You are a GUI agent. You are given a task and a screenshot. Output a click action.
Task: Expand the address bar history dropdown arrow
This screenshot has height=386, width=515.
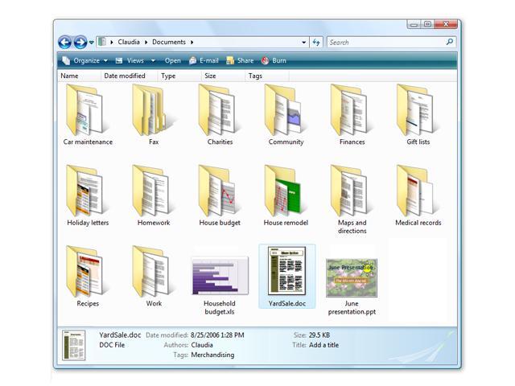point(303,42)
